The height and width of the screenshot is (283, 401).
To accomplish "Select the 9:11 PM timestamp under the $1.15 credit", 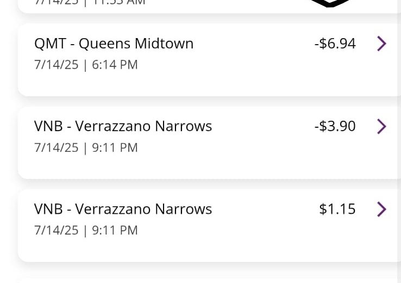I will point(86,230).
